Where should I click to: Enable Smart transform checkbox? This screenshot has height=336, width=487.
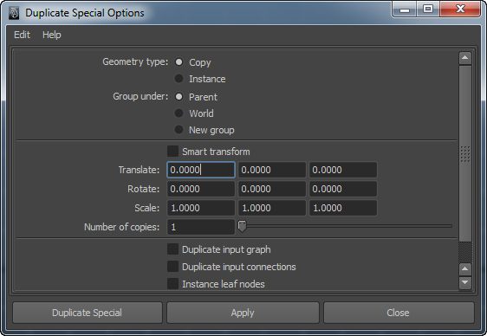(172, 152)
